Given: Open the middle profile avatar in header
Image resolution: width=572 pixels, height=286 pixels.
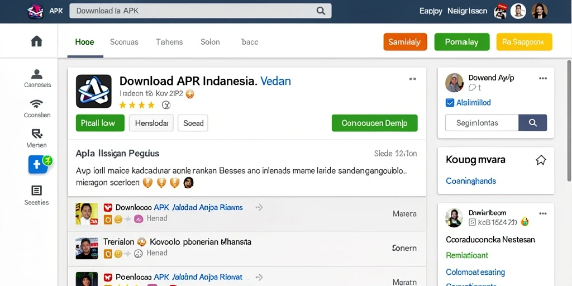Looking at the screenshot, I should [518, 11].
